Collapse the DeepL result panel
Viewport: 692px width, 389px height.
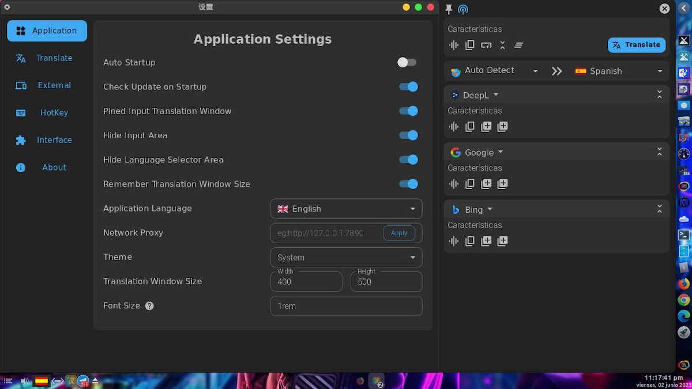click(660, 95)
